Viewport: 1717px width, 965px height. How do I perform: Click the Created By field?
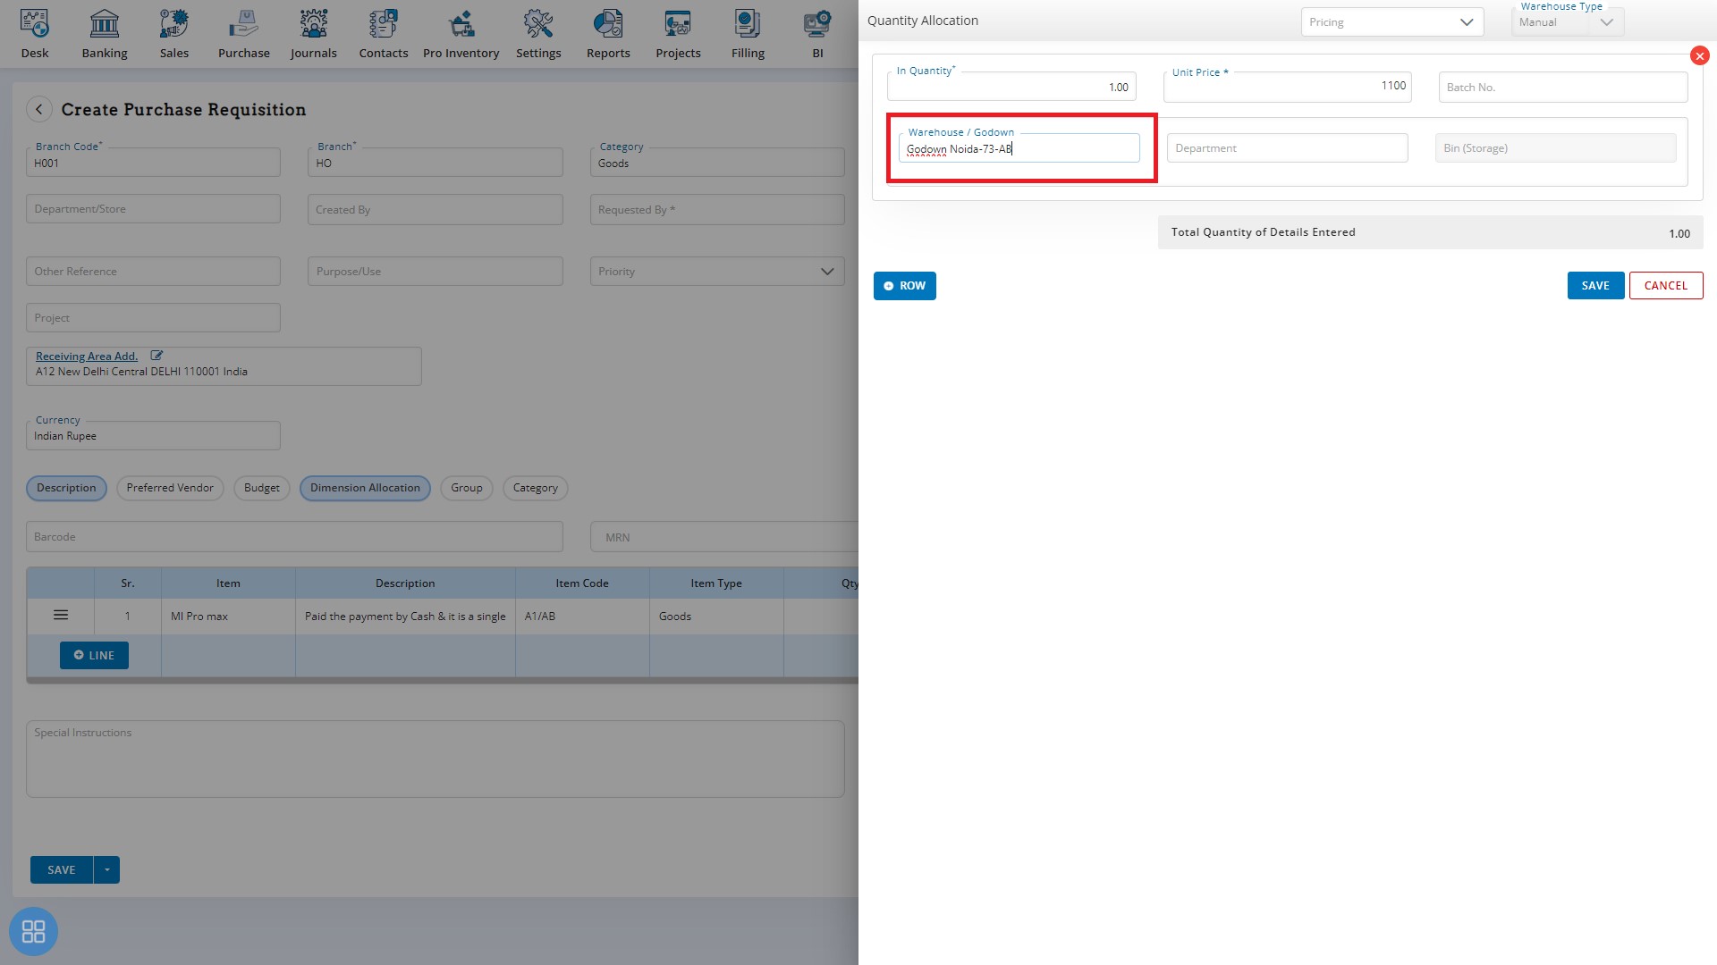436,210
